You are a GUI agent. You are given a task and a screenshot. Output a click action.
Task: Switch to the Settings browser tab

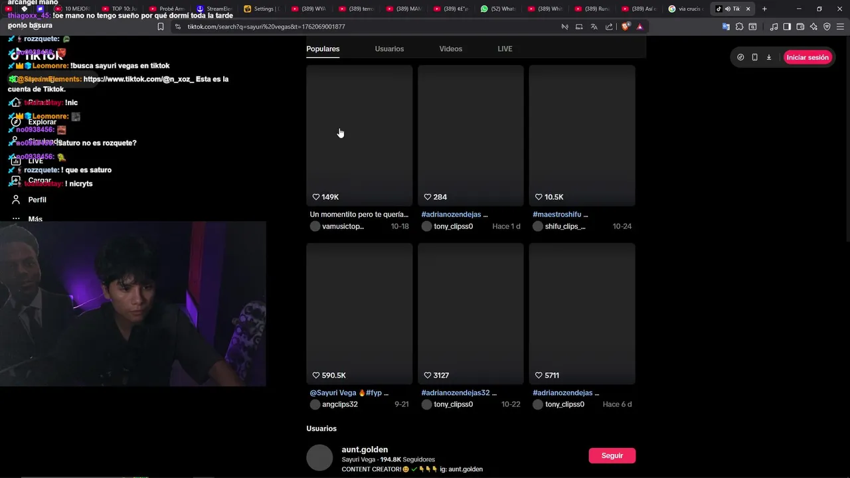(261, 9)
